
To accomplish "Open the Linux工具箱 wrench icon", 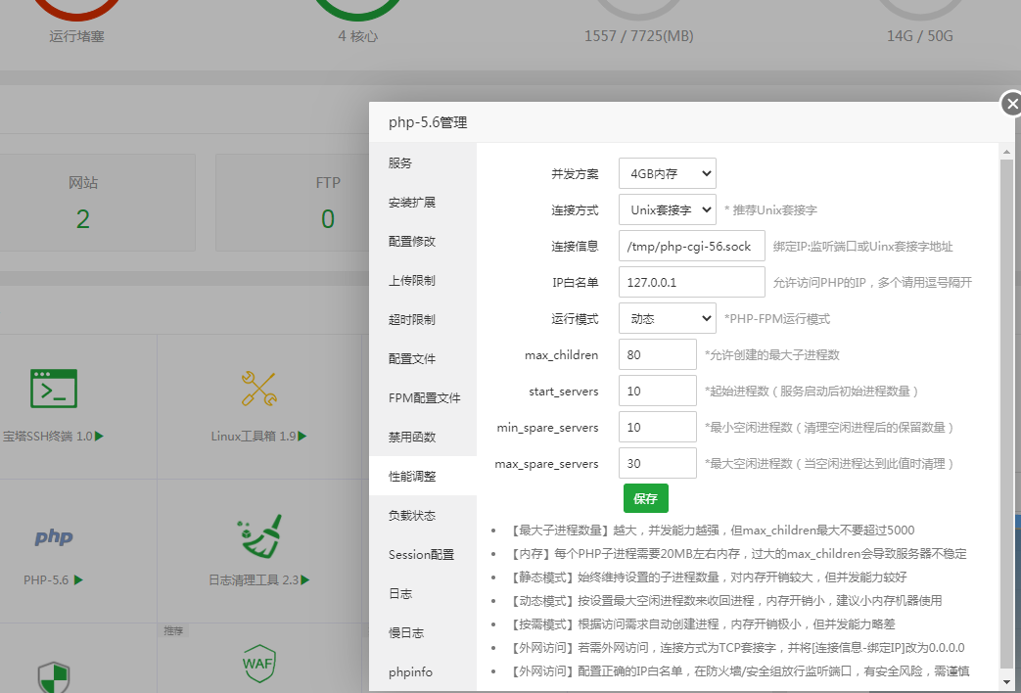I will click(259, 389).
